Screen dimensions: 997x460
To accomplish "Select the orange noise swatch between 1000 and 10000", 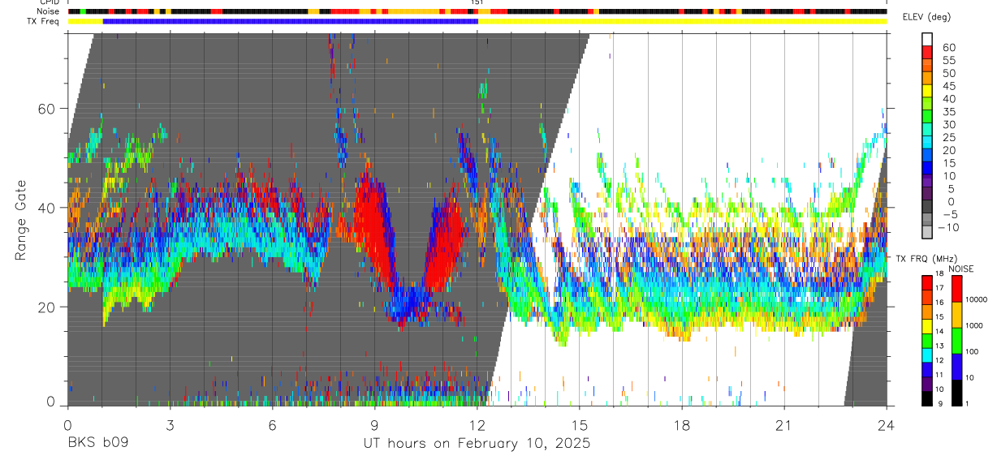I will tap(957, 313).
